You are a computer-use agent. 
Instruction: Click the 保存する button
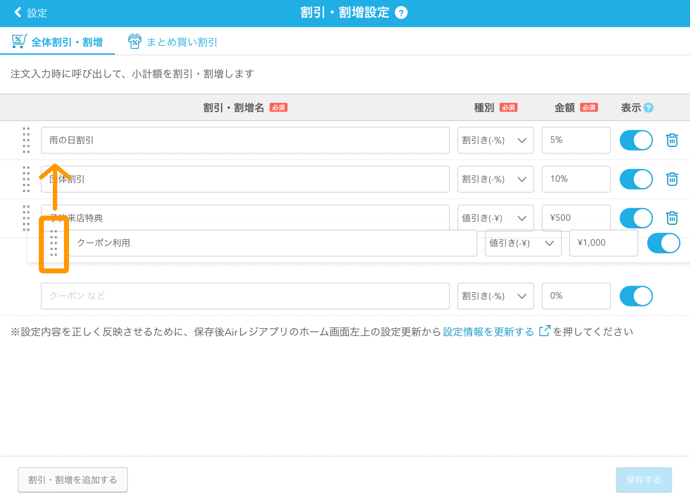pyautogui.click(x=643, y=479)
